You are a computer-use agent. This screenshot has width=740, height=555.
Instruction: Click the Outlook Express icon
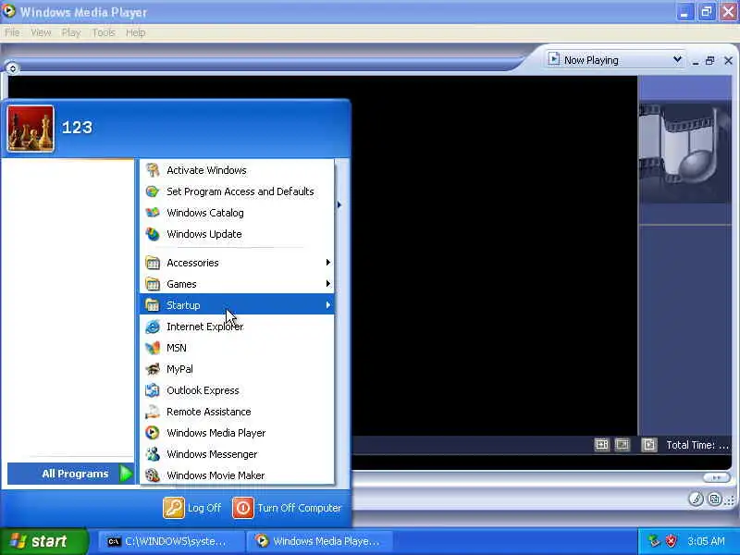(153, 390)
